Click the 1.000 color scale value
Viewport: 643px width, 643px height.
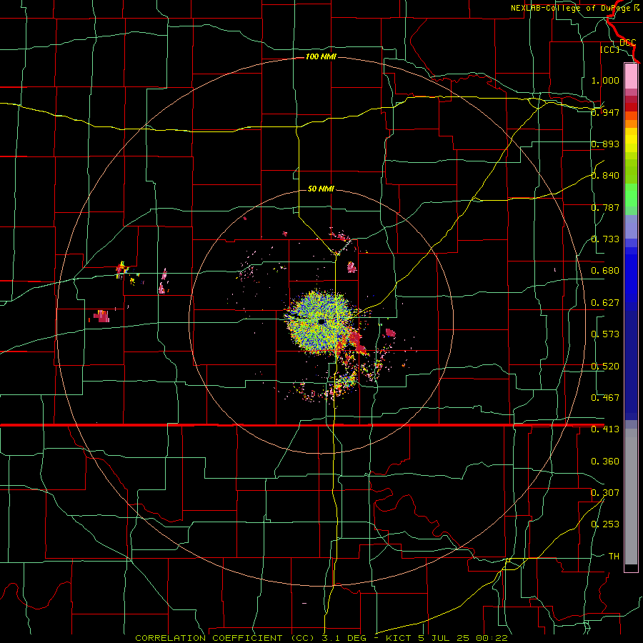click(605, 80)
